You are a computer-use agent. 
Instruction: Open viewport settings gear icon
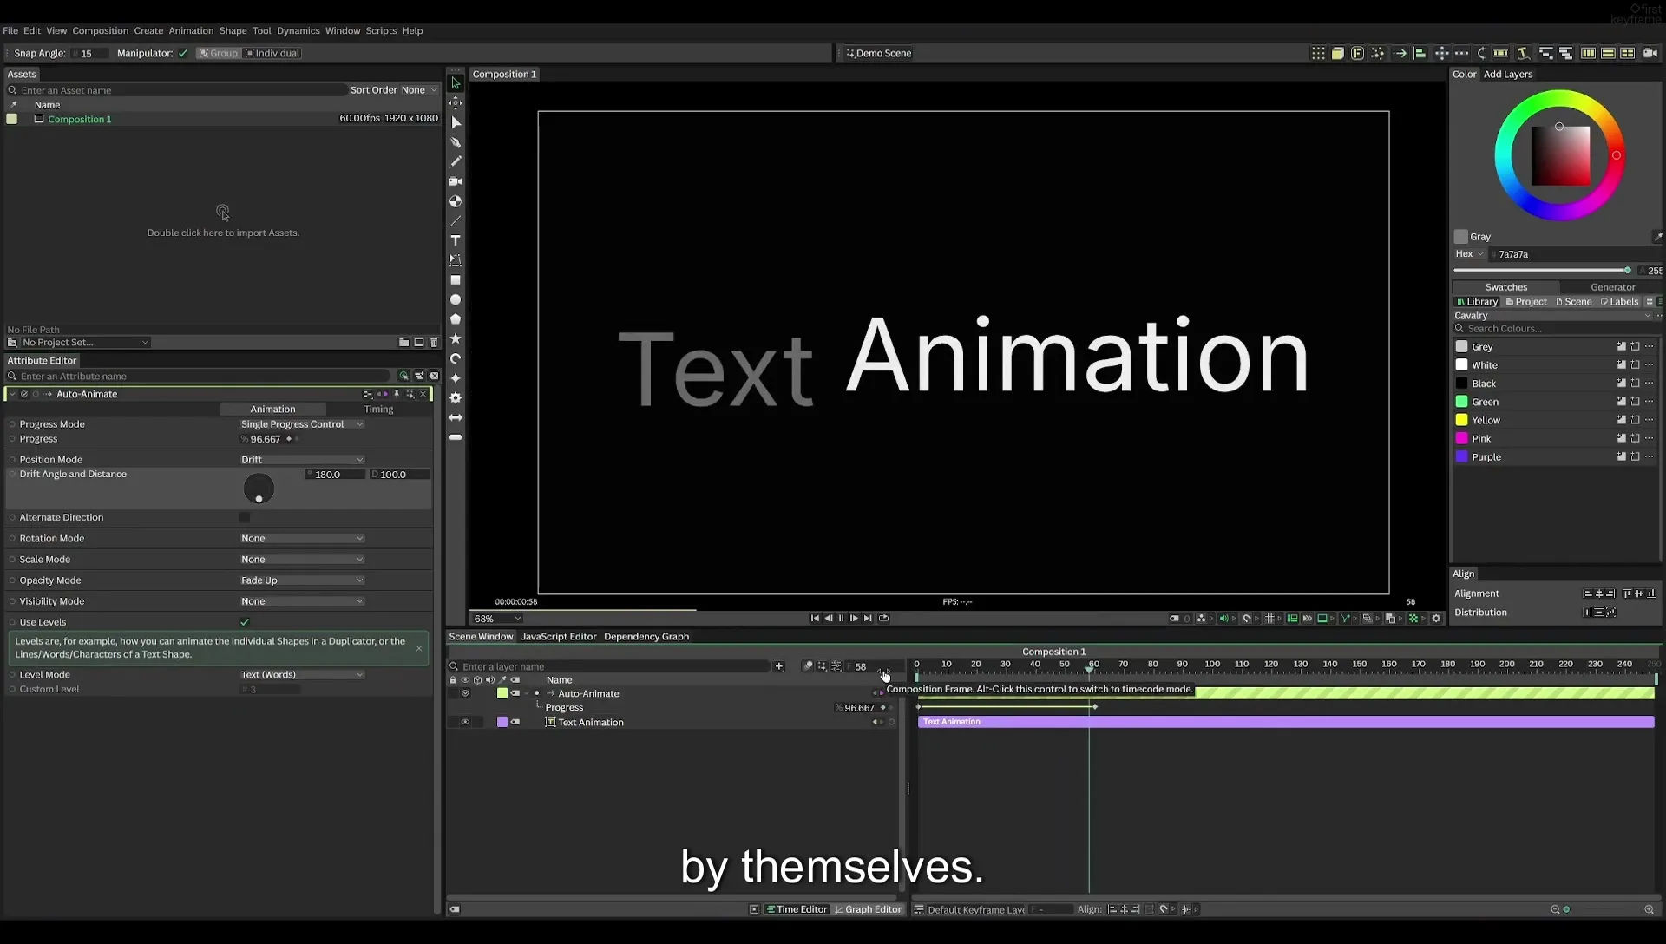pos(1436,619)
